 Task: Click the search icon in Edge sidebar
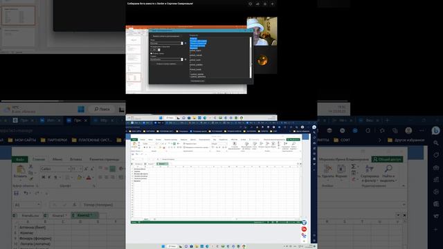tap(314, 132)
